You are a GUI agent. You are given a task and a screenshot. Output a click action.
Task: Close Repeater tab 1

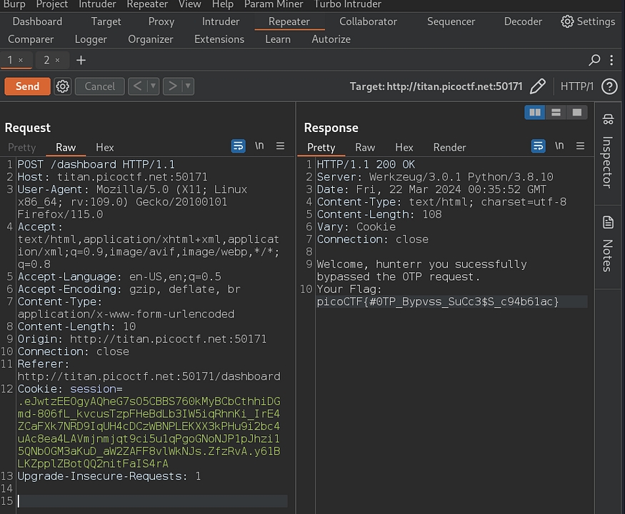(x=21, y=60)
